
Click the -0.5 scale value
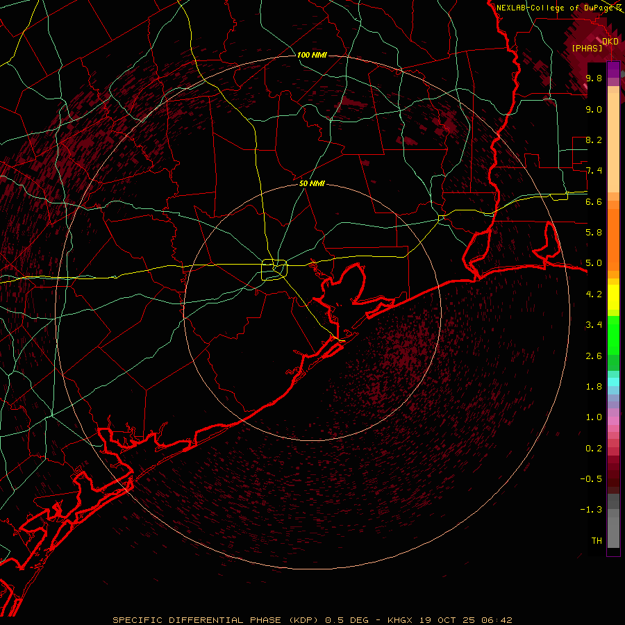591,479
